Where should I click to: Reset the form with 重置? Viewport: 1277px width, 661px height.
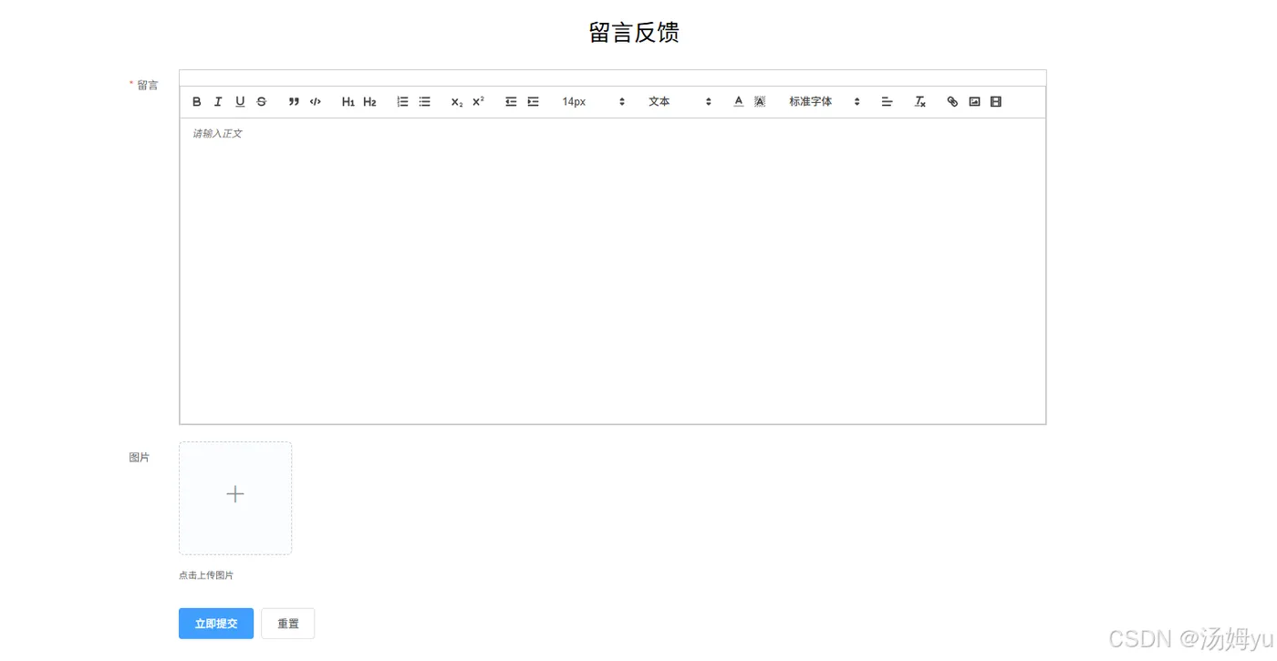pyautogui.click(x=288, y=624)
